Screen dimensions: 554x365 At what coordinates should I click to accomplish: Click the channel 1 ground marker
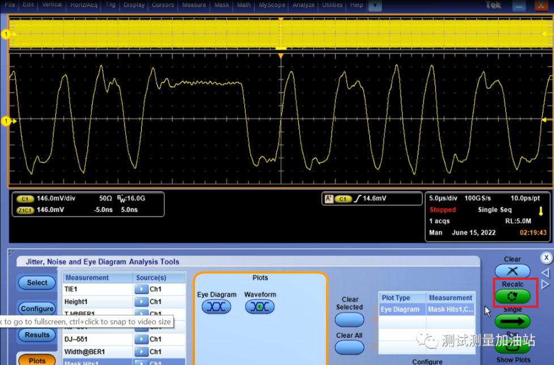pyautogui.click(x=7, y=121)
